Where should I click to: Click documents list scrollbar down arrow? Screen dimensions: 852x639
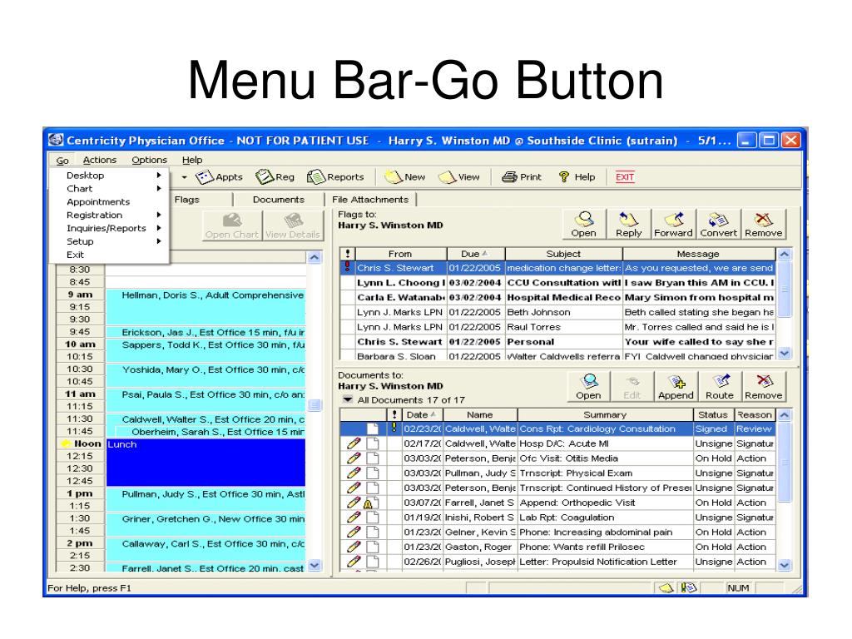[784, 565]
